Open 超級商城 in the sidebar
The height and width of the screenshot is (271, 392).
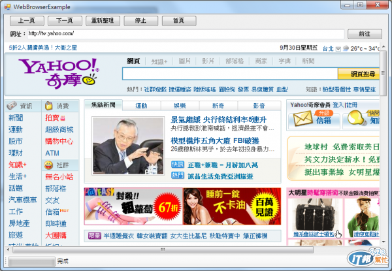59,129
